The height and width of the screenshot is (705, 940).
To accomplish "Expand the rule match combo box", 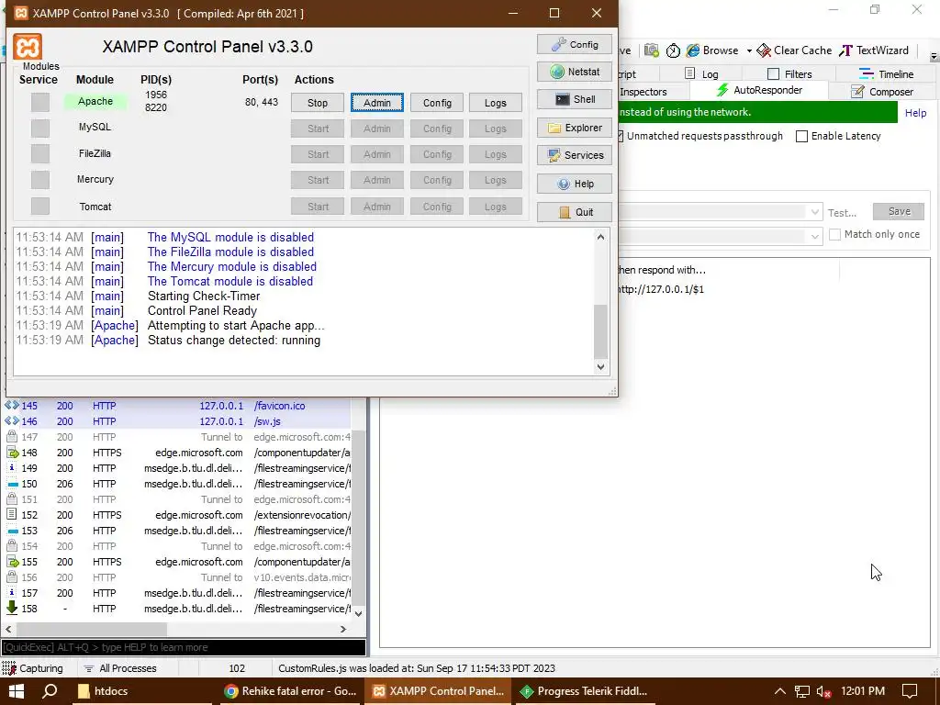I will pos(815,212).
